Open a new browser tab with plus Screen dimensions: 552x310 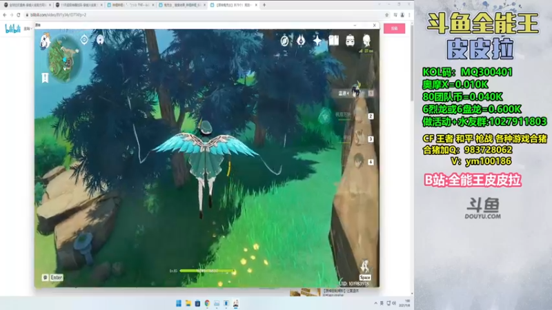click(x=264, y=5)
